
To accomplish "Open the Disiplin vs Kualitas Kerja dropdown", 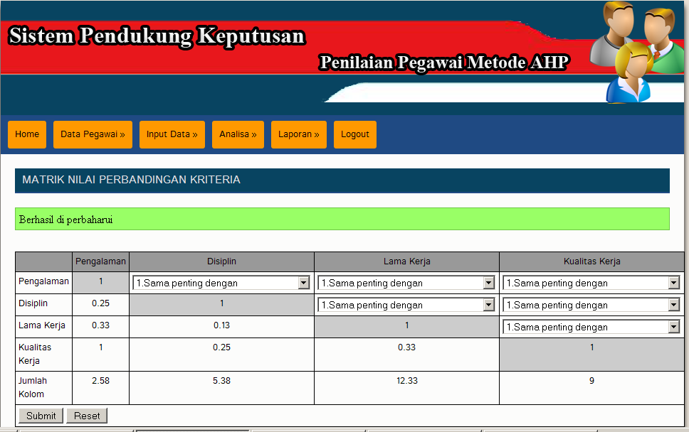I will click(591, 304).
